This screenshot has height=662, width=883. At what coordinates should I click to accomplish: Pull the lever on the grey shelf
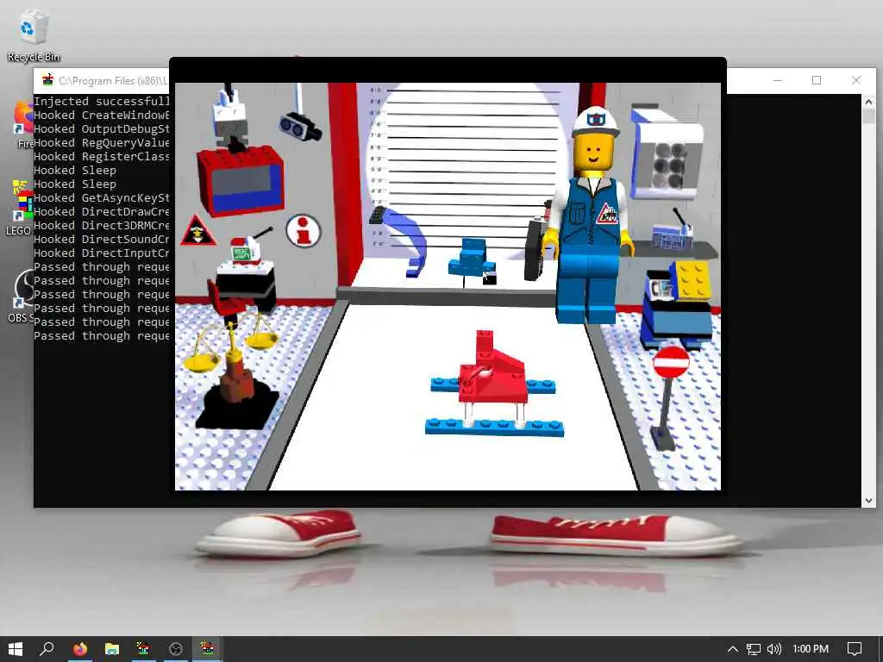(679, 219)
